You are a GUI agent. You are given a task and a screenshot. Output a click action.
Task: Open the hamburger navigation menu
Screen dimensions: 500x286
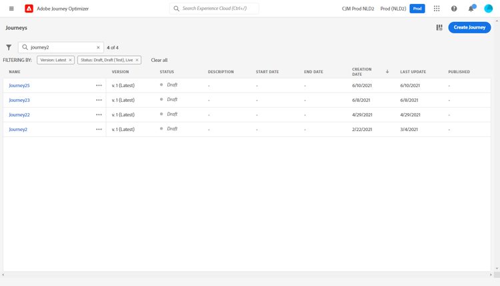click(11, 9)
